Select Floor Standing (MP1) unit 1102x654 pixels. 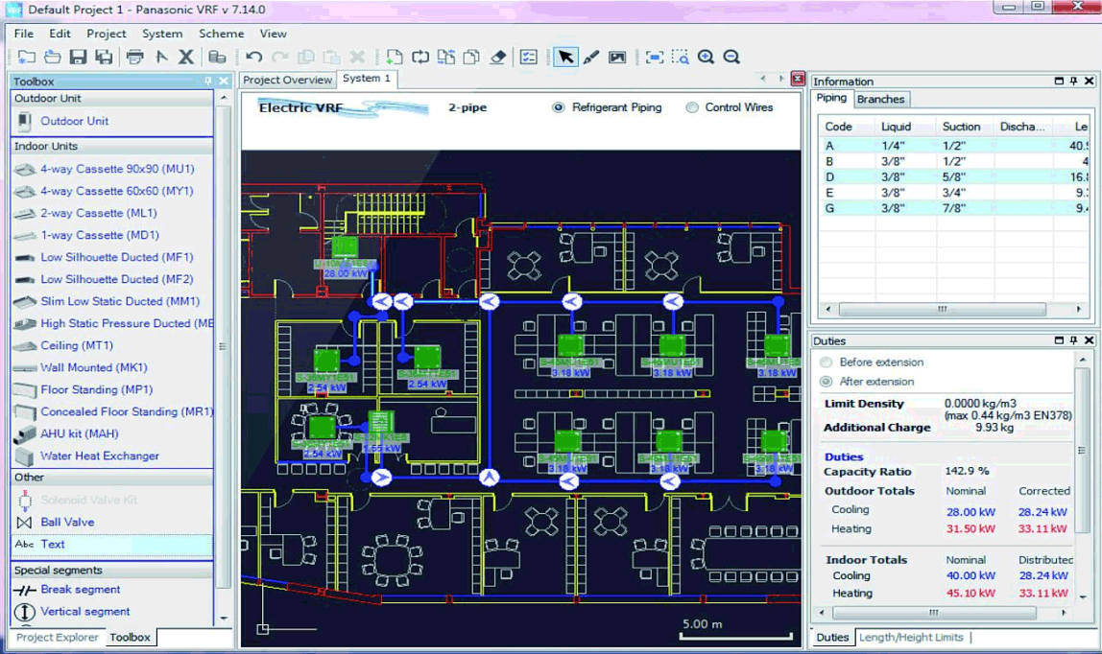[96, 389]
